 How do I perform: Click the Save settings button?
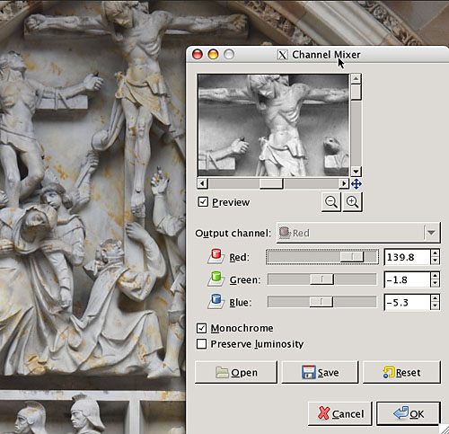tap(320, 372)
